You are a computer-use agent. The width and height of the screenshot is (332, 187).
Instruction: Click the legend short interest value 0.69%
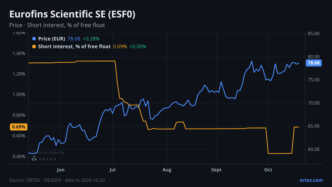click(120, 47)
